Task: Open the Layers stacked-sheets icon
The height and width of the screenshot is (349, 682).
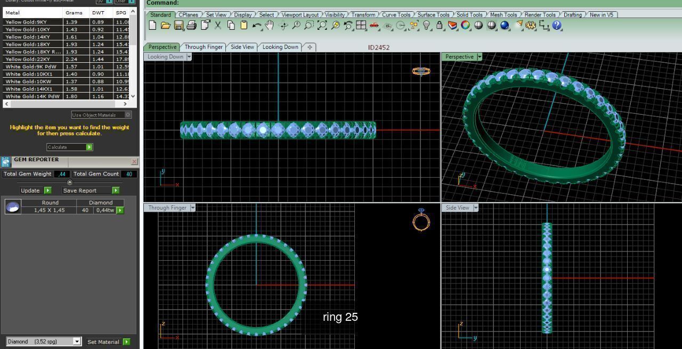Action: [452, 25]
